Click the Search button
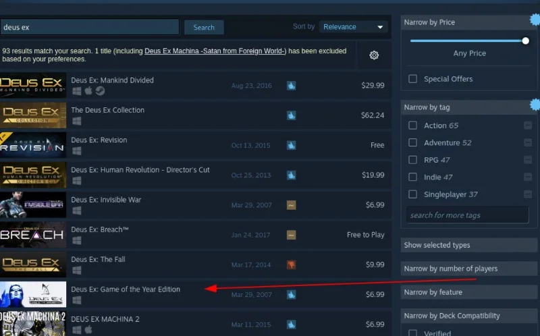This screenshot has width=540, height=336. click(x=204, y=27)
